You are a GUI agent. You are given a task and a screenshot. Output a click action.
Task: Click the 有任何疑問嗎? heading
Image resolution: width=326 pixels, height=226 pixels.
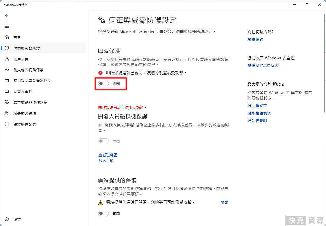[x=261, y=32]
